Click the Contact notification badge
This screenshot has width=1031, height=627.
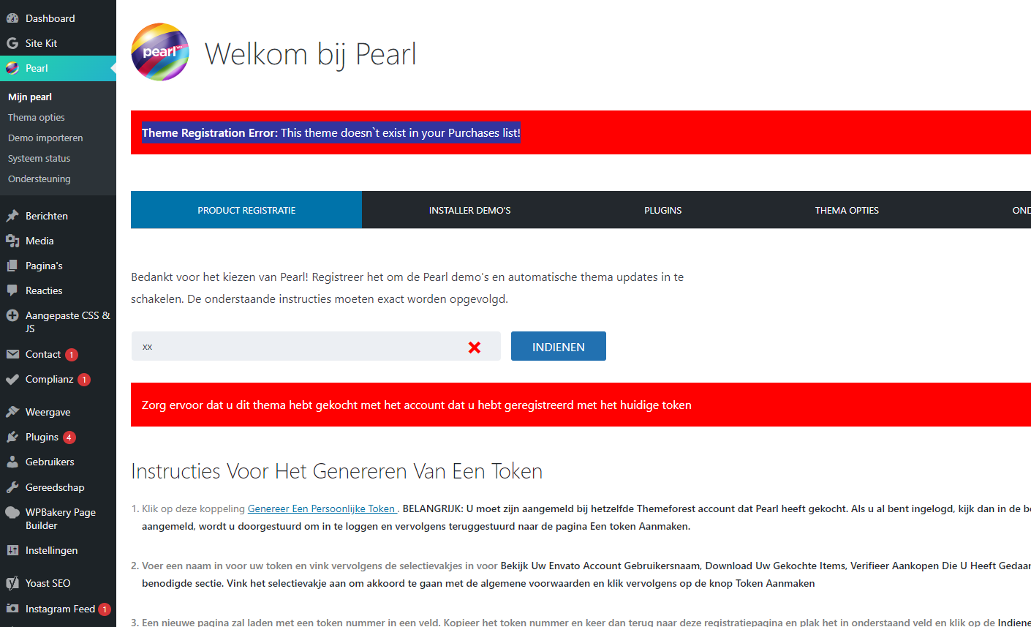(x=72, y=355)
